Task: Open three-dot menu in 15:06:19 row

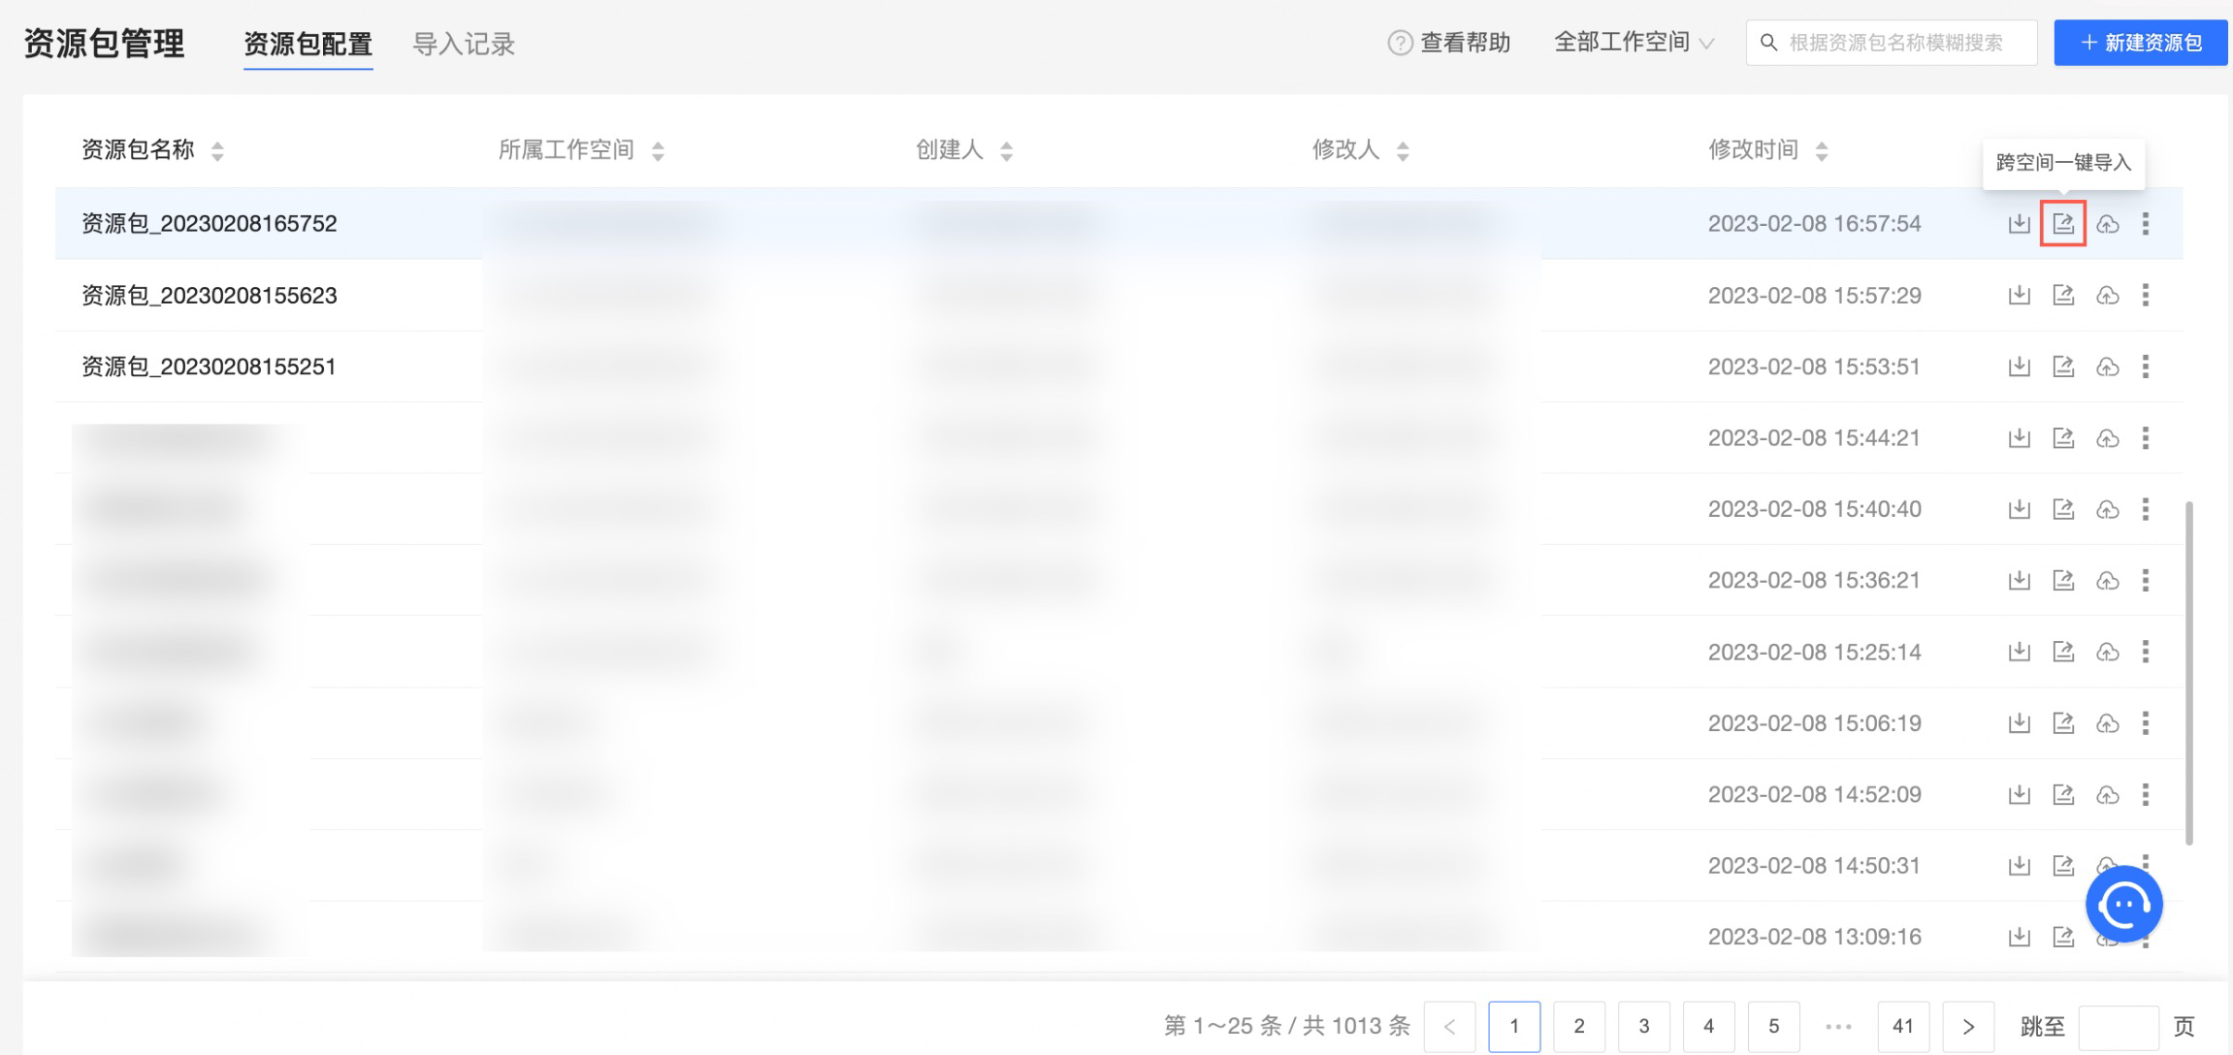Action: click(x=2145, y=723)
